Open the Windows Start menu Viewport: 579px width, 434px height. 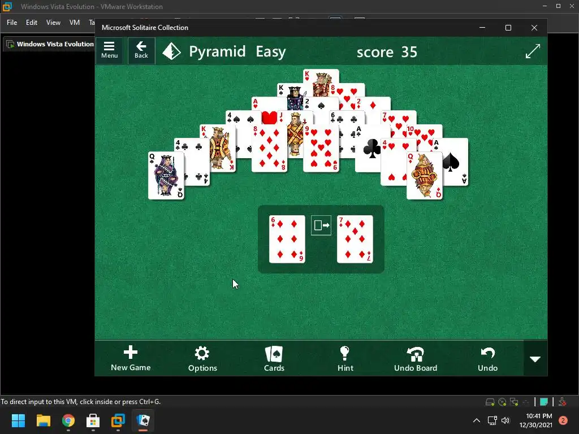pos(18,420)
